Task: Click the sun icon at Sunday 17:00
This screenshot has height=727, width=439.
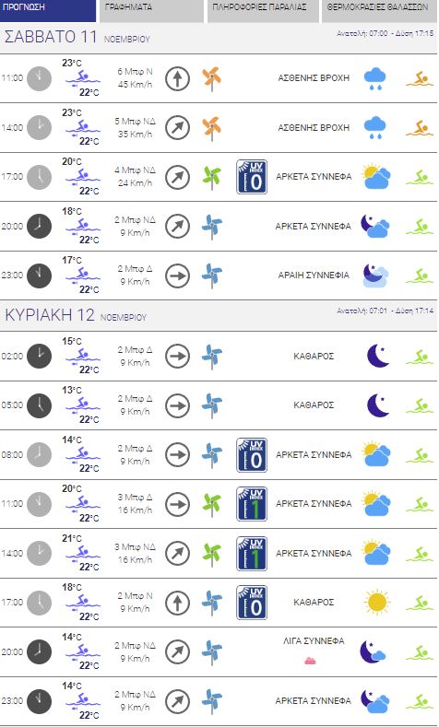Action: (377, 603)
